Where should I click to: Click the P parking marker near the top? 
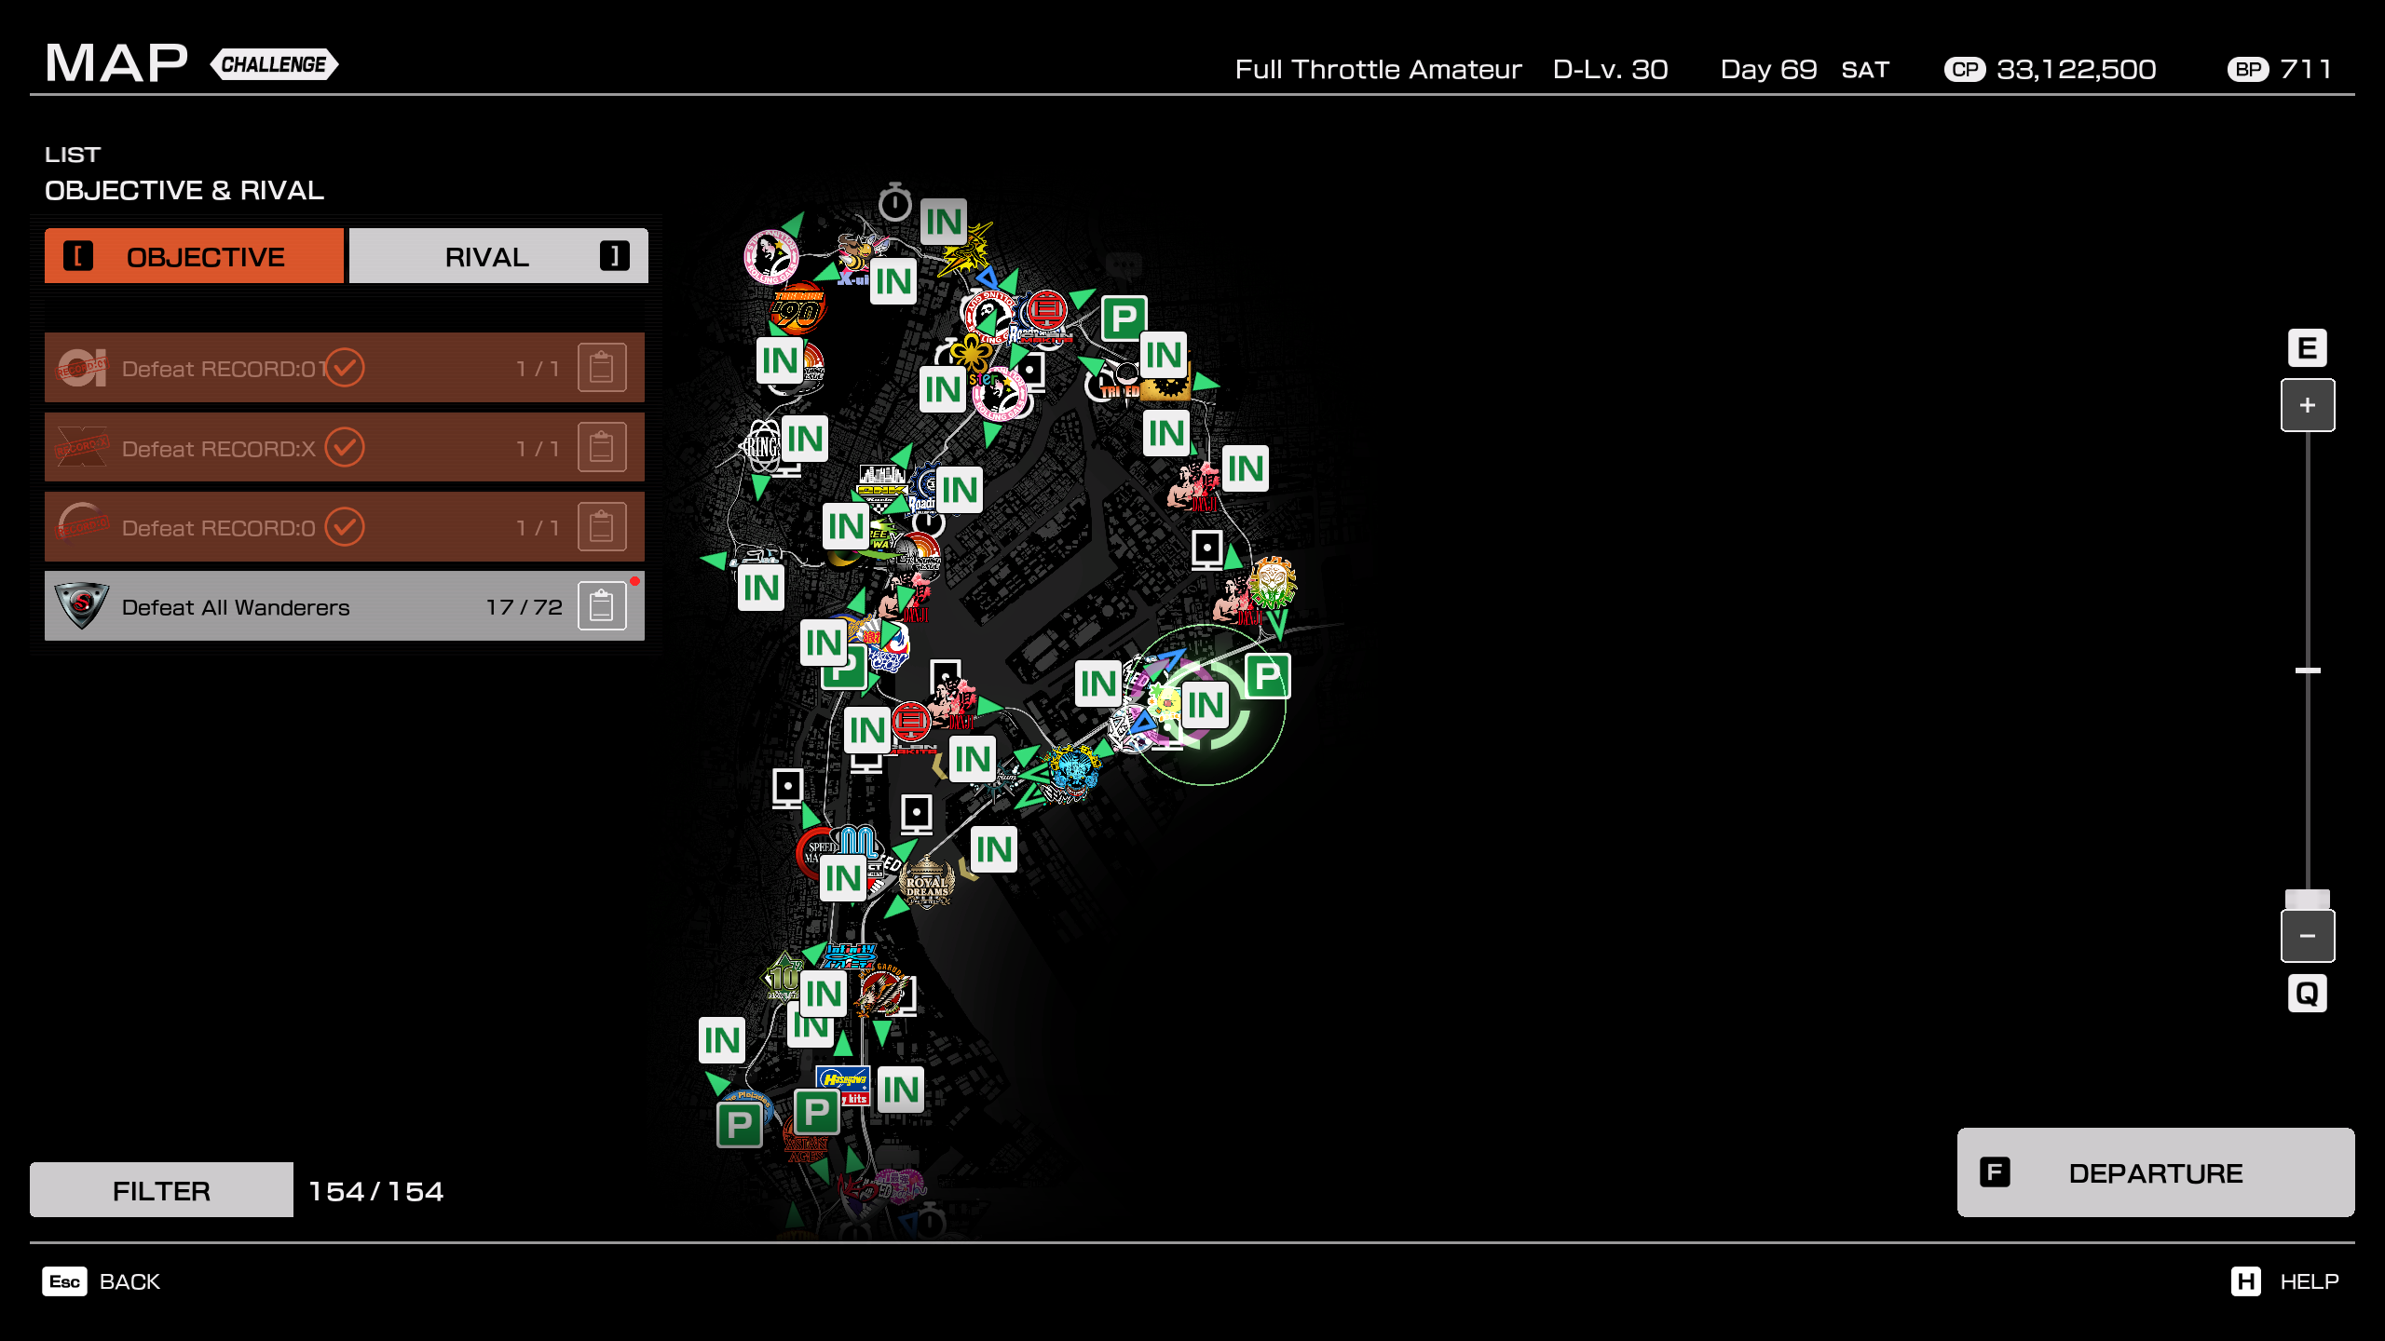click(1124, 319)
